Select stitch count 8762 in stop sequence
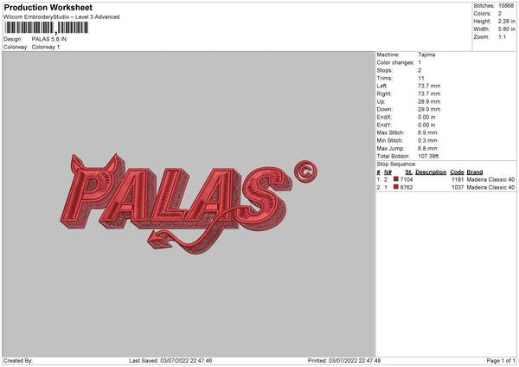Viewport: 519px width, 367px height. click(407, 187)
